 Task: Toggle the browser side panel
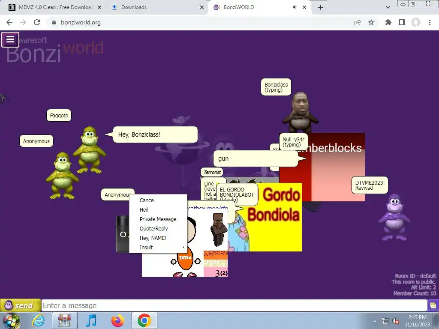(x=402, y=22)
